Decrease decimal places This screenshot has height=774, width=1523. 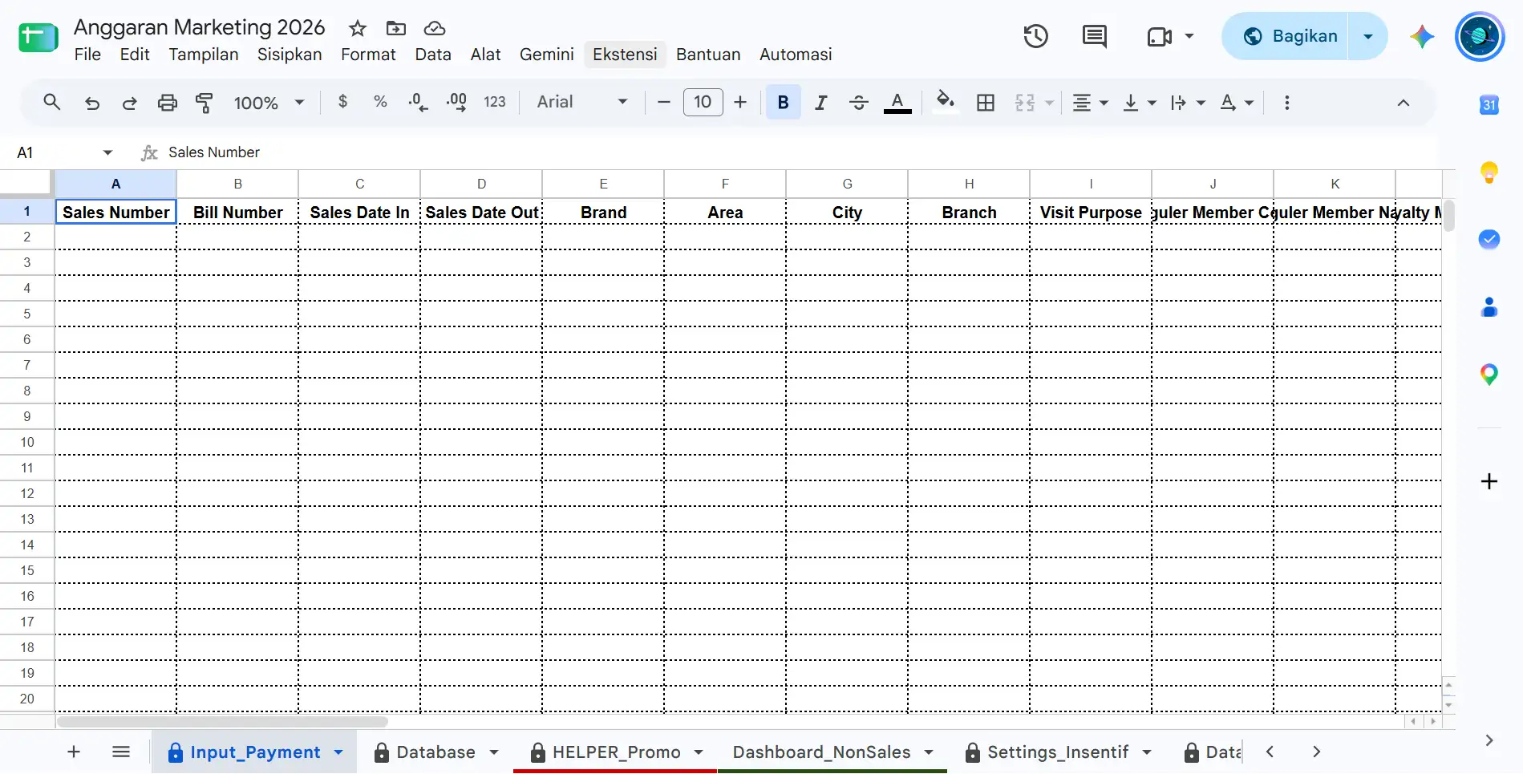pyautogui.click(x=418, y=102)
